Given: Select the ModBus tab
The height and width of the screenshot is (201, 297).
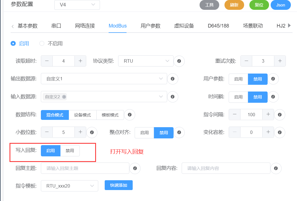Looking at the screenshot, I should (118, 26).
